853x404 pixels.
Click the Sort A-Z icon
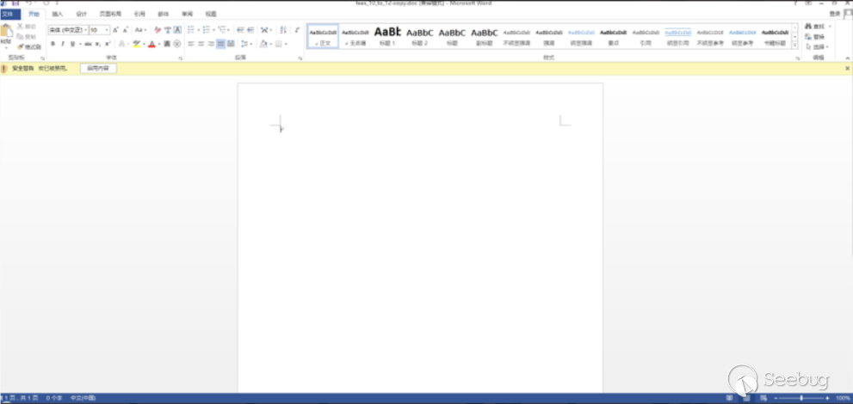point(283,30)
